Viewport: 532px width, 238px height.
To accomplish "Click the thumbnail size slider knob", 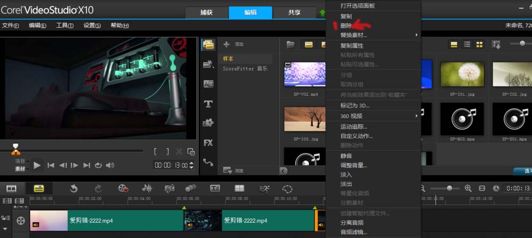I will [x=522, y=44].
